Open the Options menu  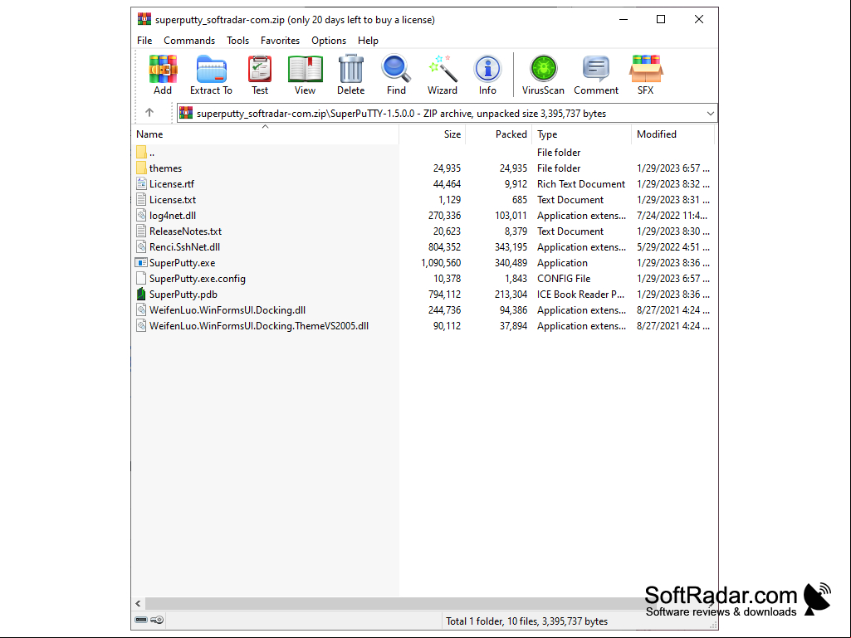click(328, 41)
